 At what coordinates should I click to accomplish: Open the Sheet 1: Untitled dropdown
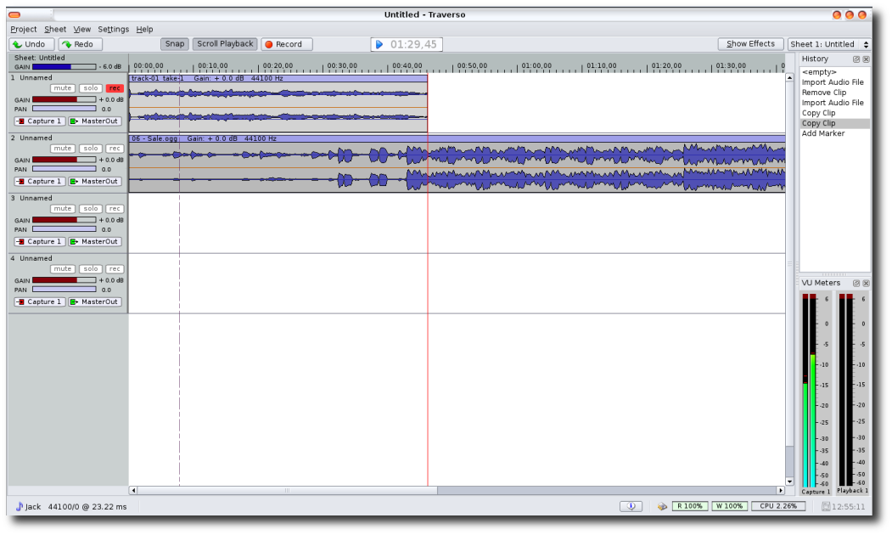pos(828,44)
